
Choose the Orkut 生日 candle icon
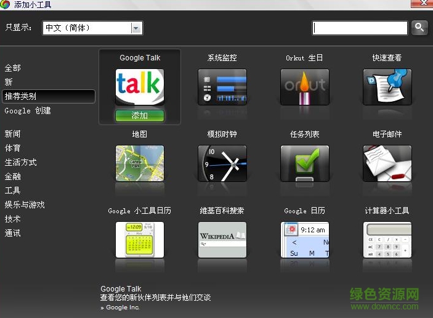tap(305, 87)
